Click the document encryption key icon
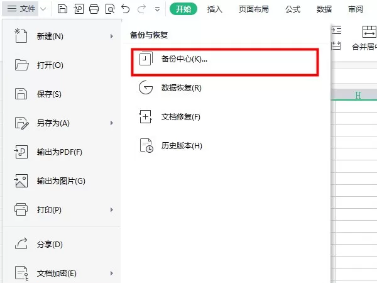This screenshot has width=377, height=283. (21, 273)
